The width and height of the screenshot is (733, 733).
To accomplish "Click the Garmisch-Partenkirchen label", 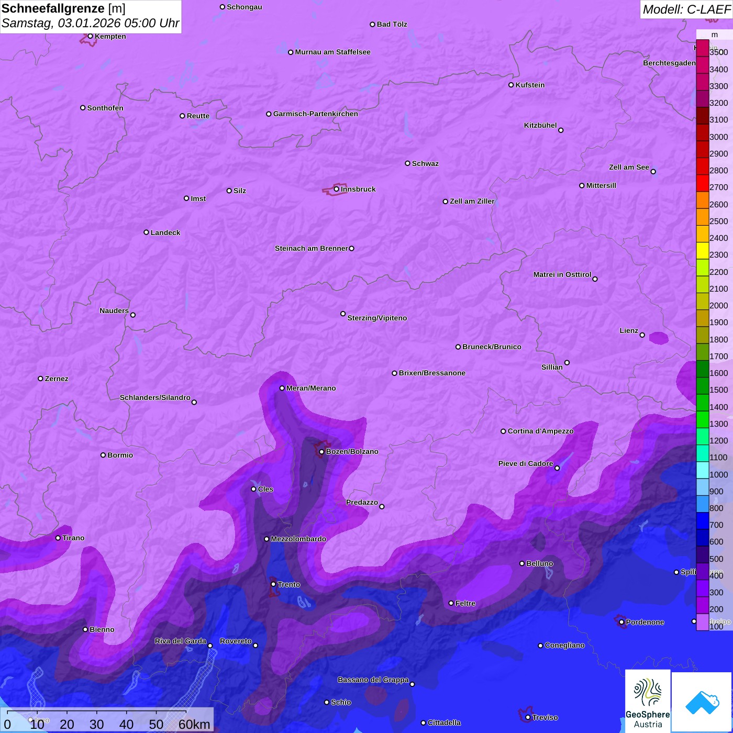I will click(316, 114).
